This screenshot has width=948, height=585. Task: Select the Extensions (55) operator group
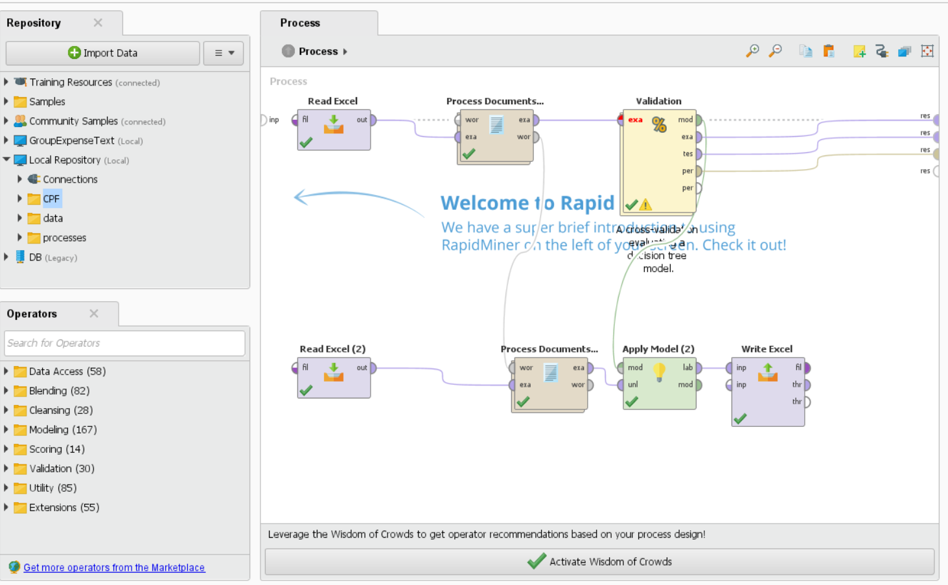64,507
